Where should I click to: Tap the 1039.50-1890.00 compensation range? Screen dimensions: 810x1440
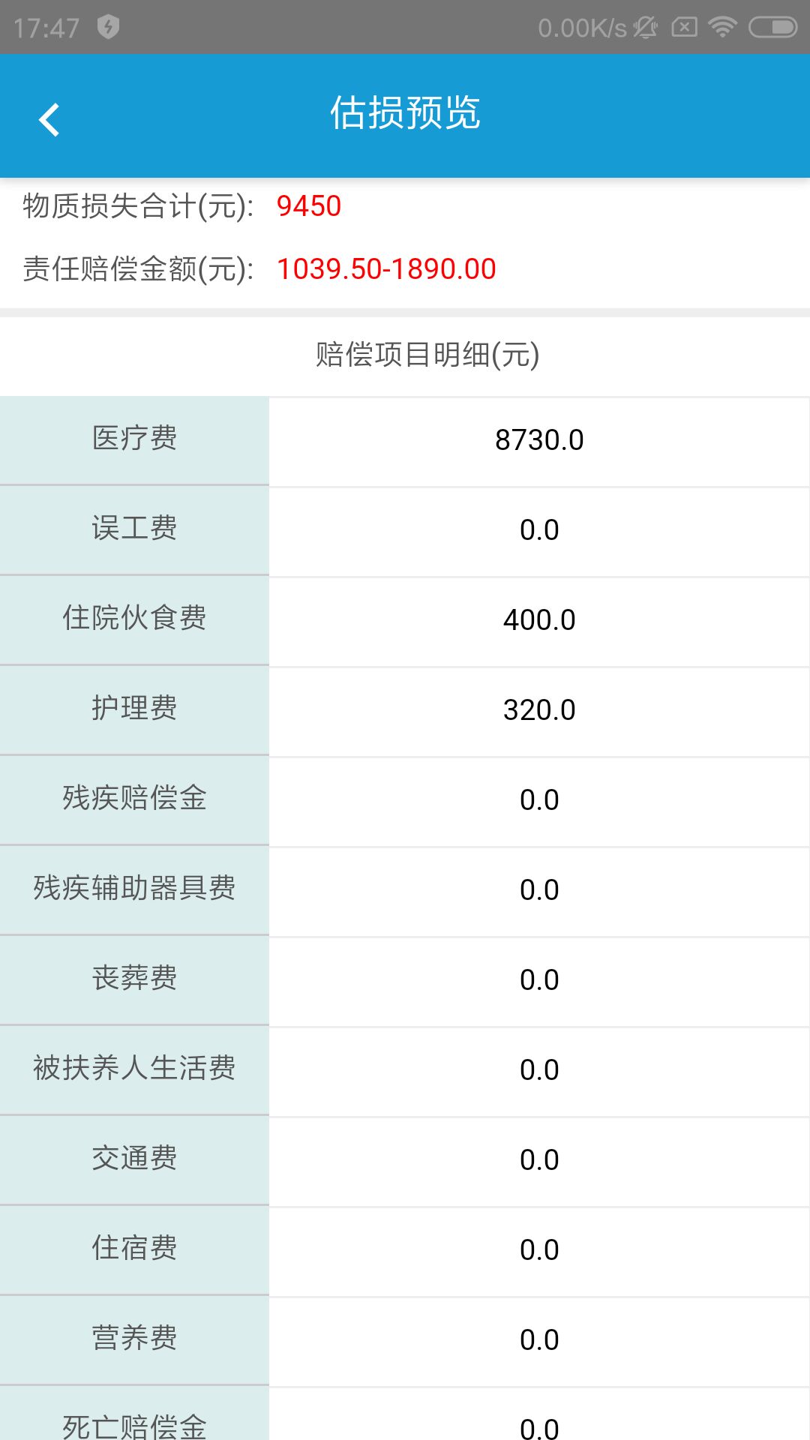[x=386, y=269]
